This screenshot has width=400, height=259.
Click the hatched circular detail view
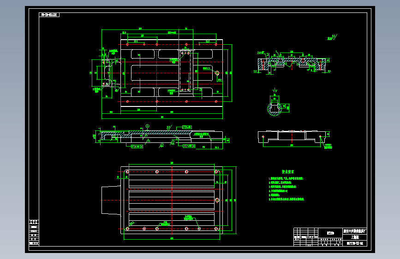tap(275, 109)
